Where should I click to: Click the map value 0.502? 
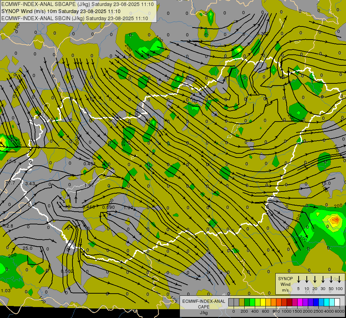[x=67, y=271]
